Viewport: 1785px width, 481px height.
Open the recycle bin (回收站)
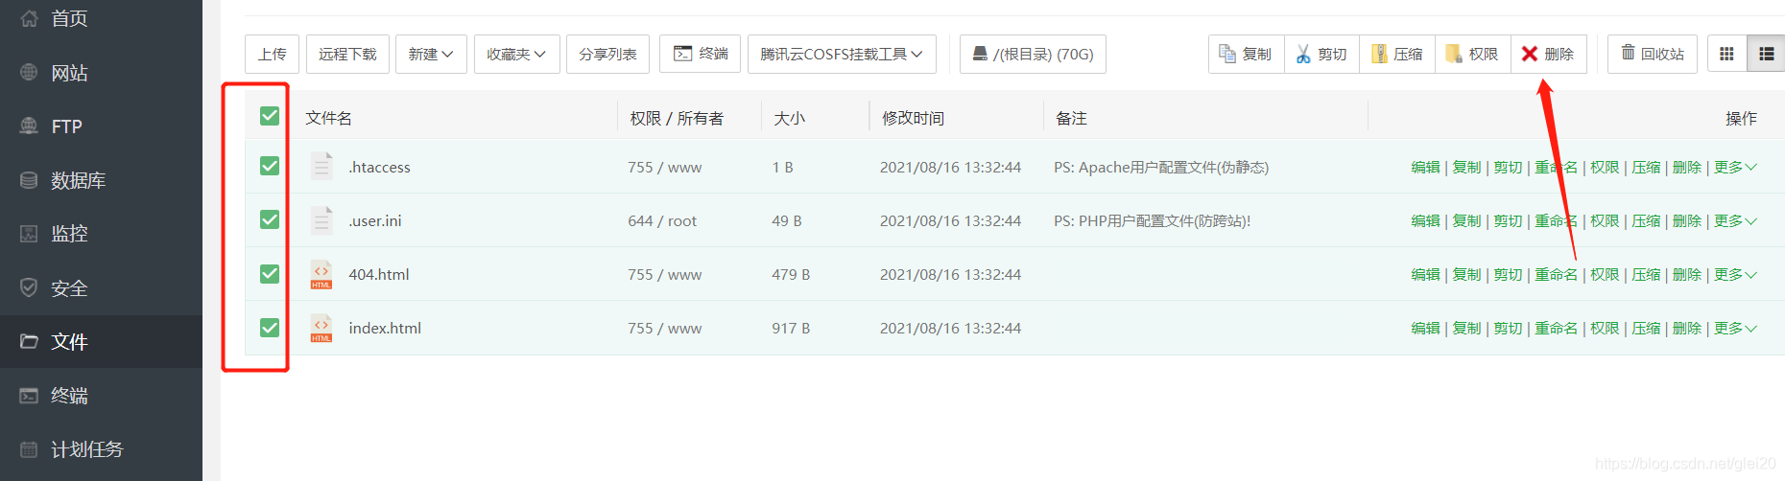[1653, 54]
